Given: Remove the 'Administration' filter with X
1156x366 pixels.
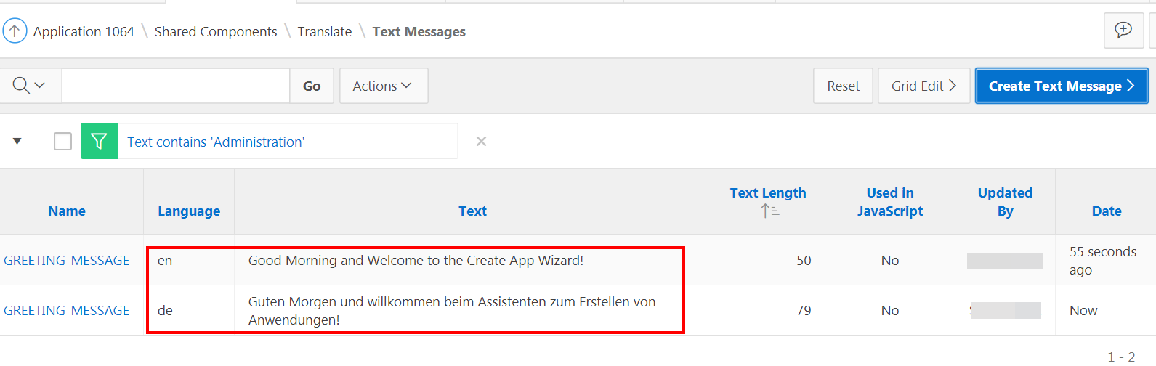Looking at the screenshot, I should click(x=481, y=142).
